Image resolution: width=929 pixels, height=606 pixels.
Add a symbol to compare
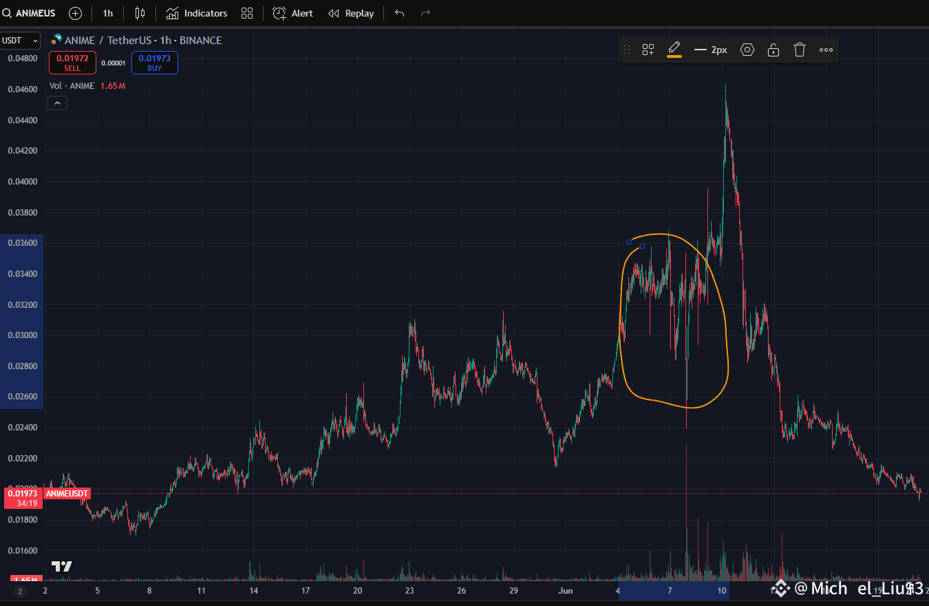[76, 13]
